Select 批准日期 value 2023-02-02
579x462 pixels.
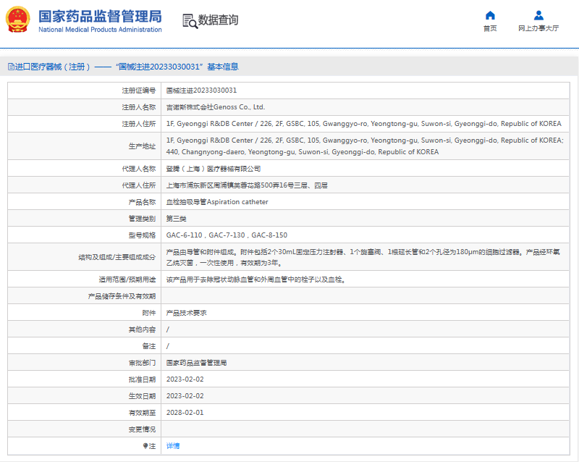point(185,379)
